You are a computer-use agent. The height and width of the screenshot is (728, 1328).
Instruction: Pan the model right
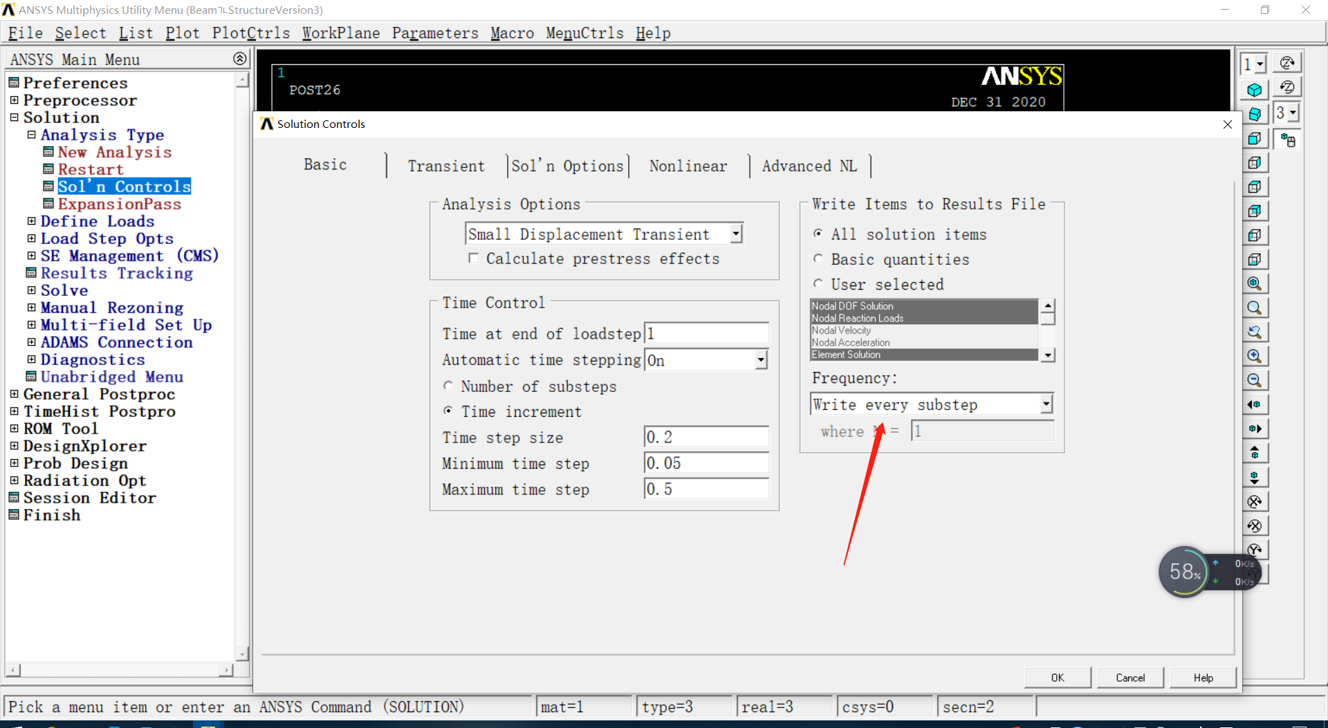point(1254,429)
